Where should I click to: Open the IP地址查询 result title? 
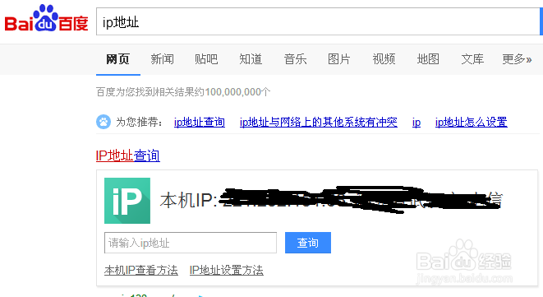128,155
